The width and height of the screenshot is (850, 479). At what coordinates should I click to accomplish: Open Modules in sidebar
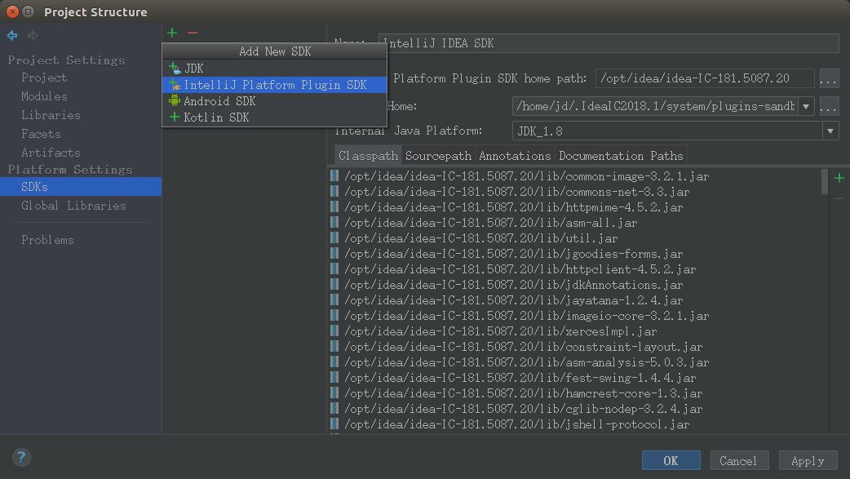click(44, 96)
